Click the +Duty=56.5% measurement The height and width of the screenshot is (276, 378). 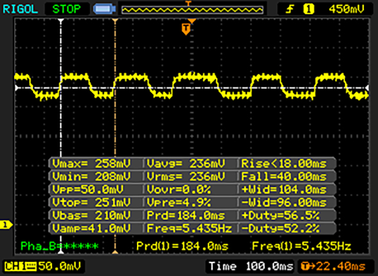click(x=280, y=215)
